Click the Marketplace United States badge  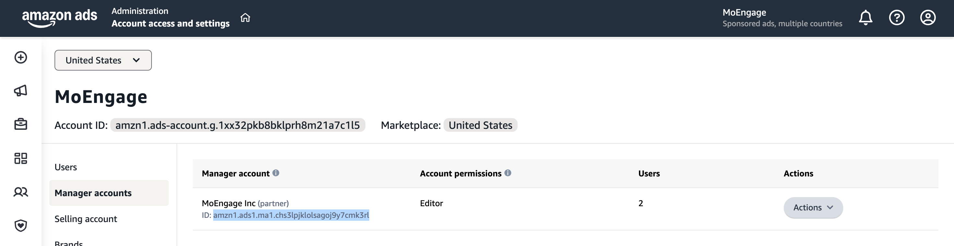pos(480,125)
